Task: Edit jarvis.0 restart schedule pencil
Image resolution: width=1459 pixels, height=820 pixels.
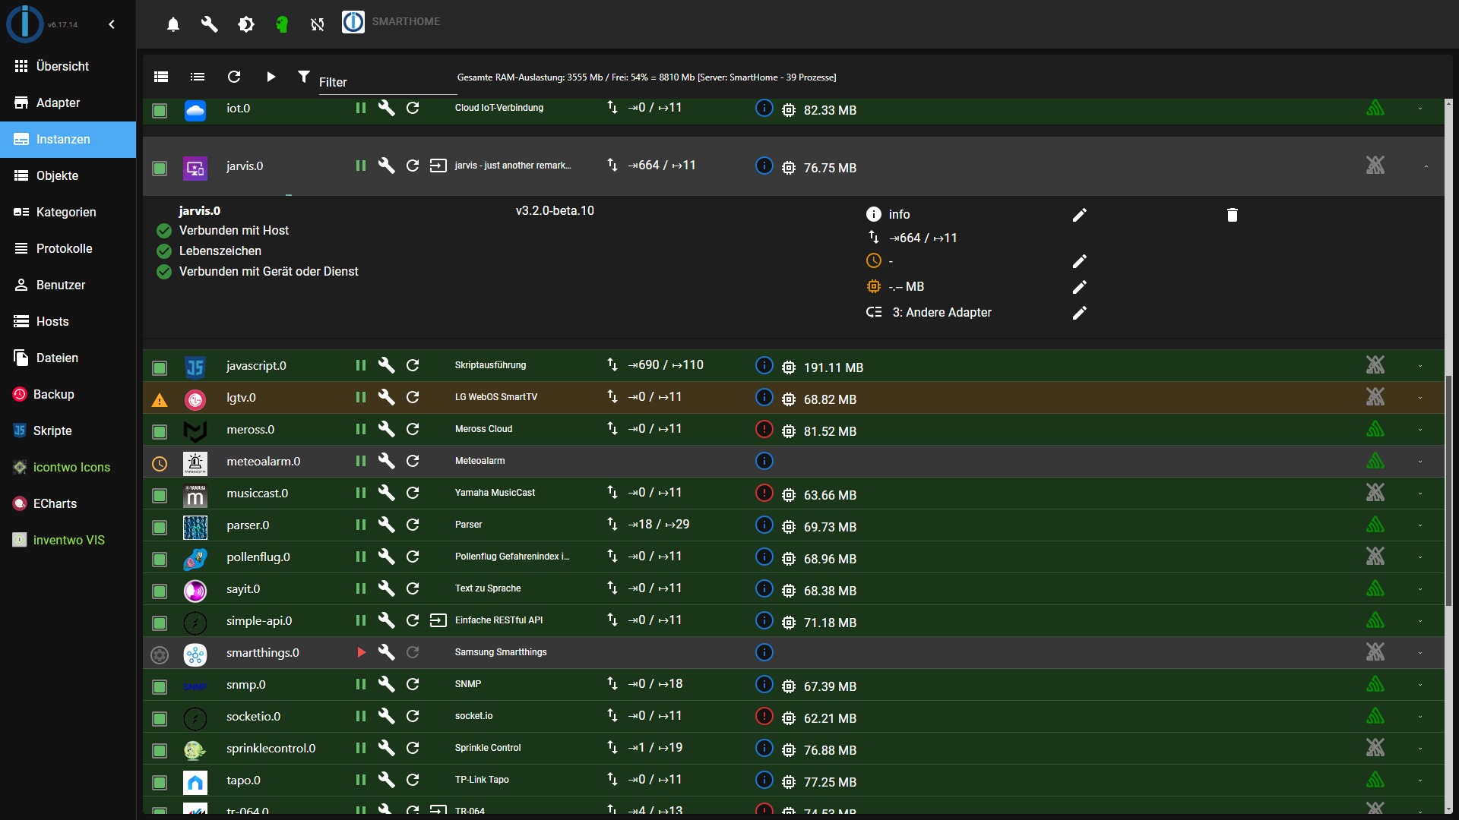Action: pos(1080,261)
